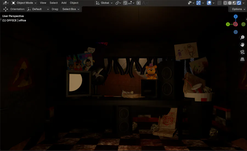Open the proportional editing falloff dropdown
Viewport: 247px width, 151px height.
[x=145, y=3]
